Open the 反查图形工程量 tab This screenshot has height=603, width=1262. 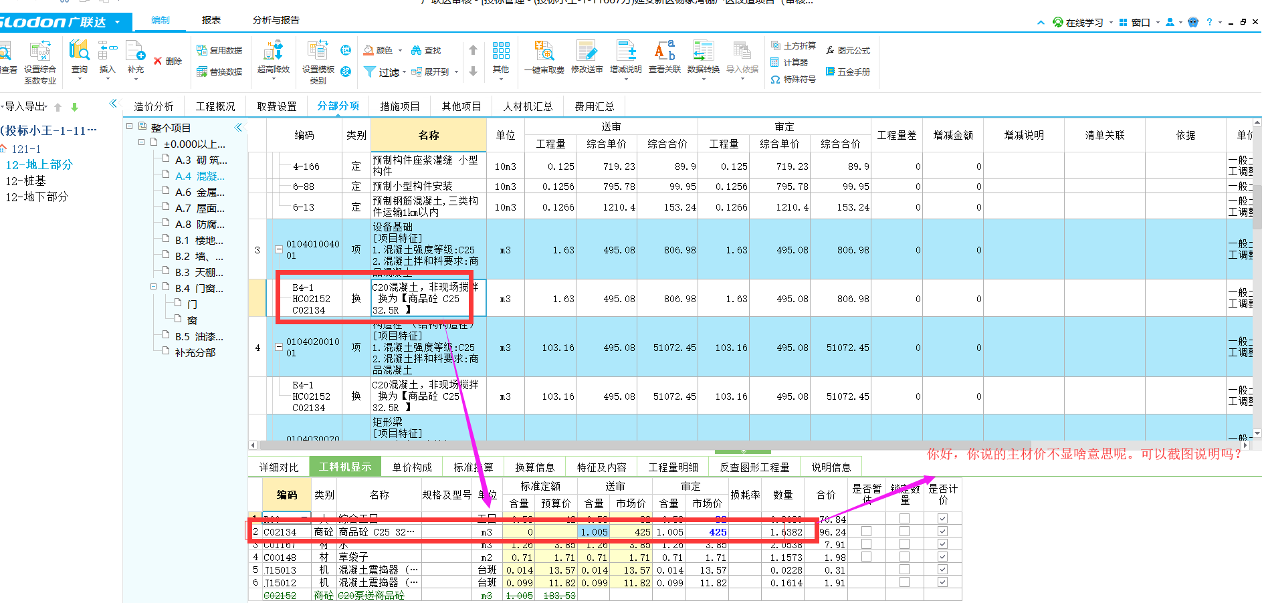754,467
